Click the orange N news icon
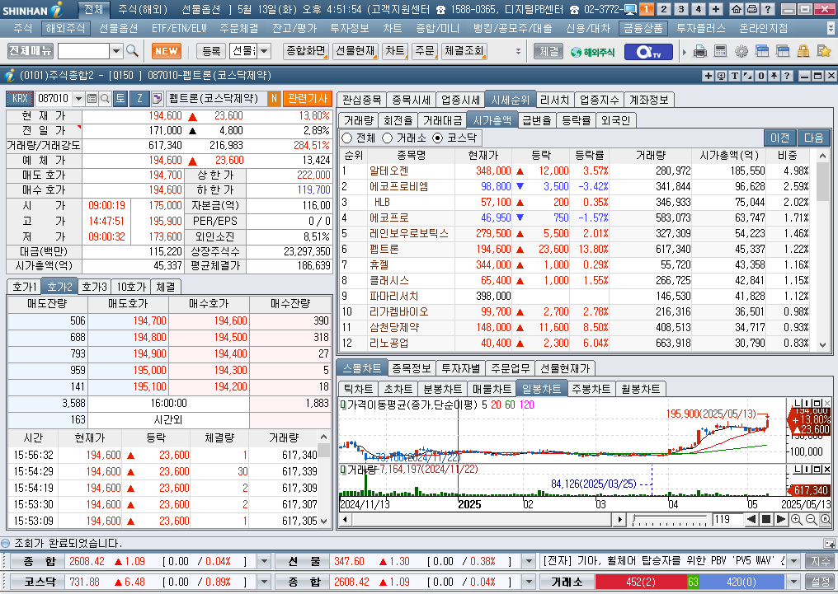This screenshot has width=838, height=594. (274, 98)
